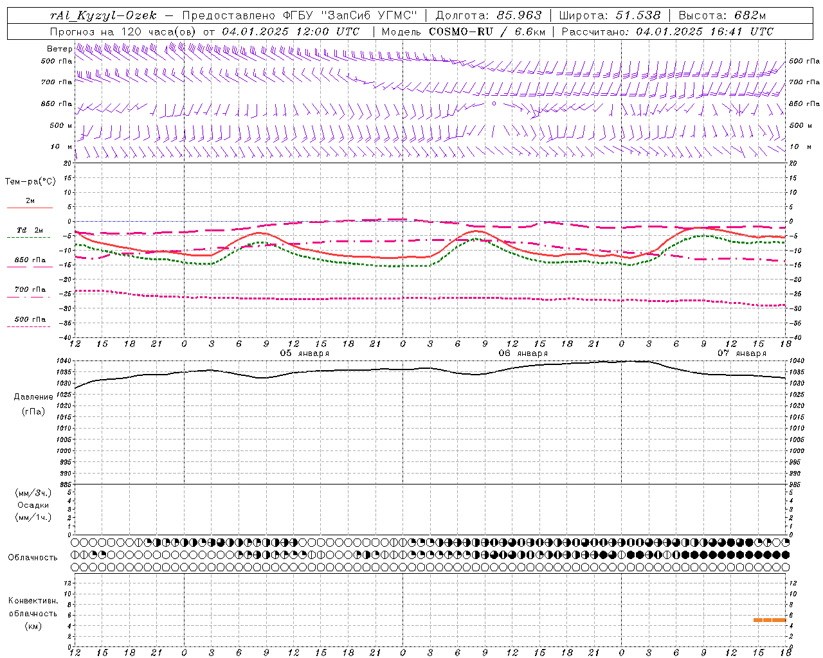Select the Прогноз на 120 часа(ов) text
This screenshot has height=658, width=823.
click(123, 31)
